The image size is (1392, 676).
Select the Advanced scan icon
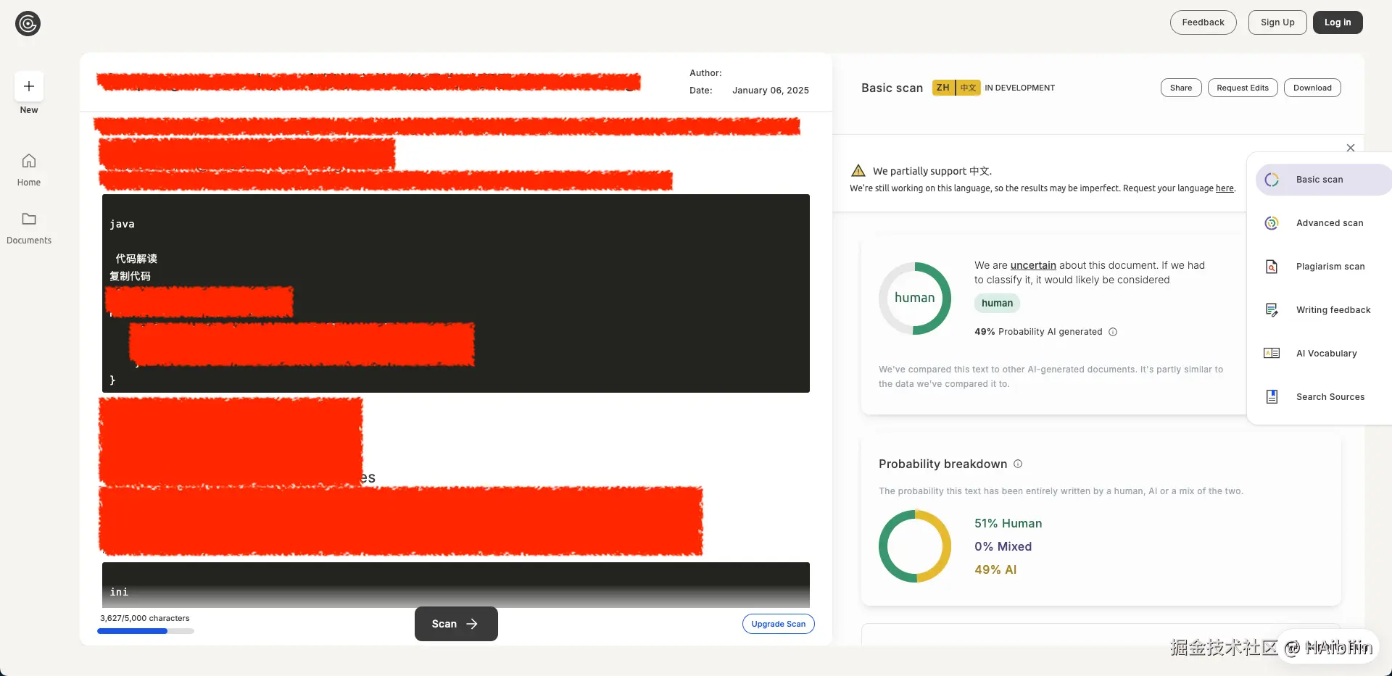pos(1272,223)
